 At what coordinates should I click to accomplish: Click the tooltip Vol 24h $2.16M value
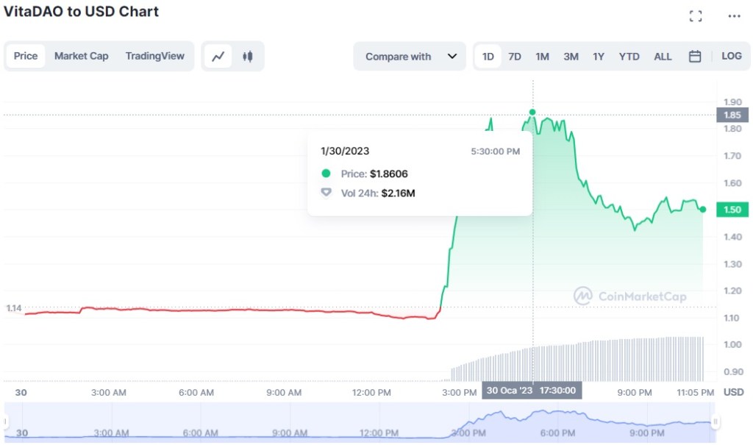[398, 193]
